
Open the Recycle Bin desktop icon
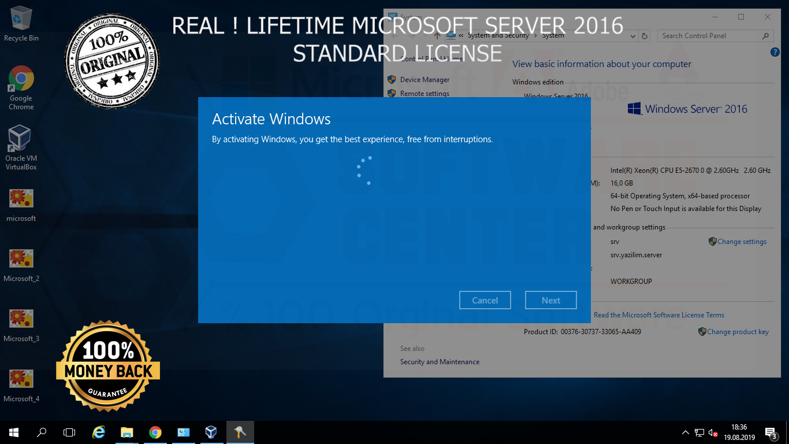click(x=21, y=23)
